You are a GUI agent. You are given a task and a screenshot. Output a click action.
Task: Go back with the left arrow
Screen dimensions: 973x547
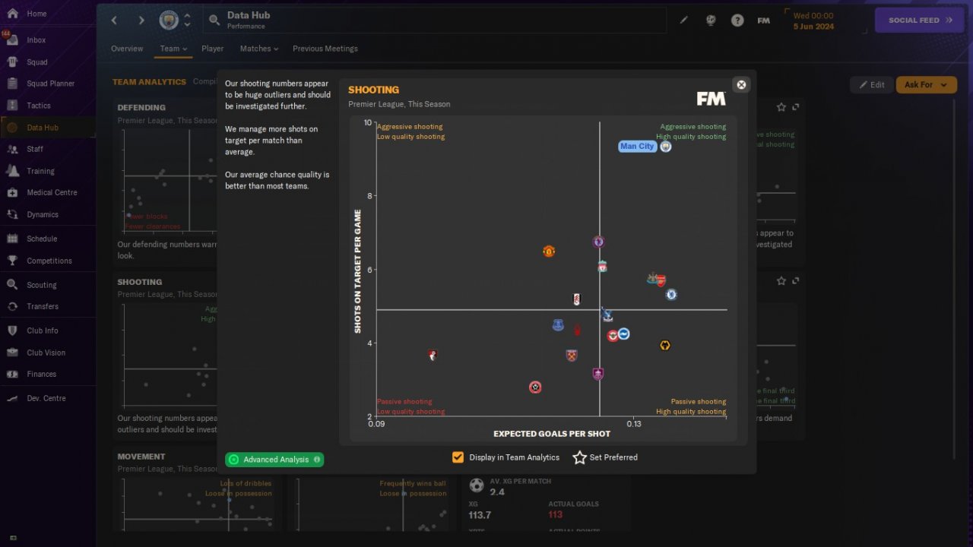[x=115, y=21]
